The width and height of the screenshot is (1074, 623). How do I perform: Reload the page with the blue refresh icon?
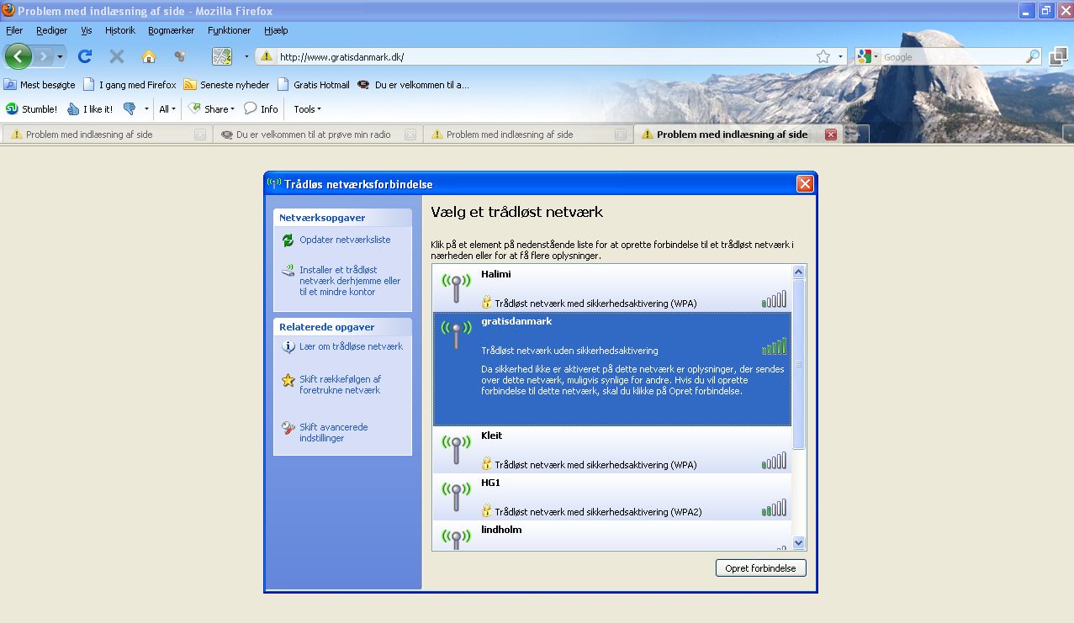84,56
